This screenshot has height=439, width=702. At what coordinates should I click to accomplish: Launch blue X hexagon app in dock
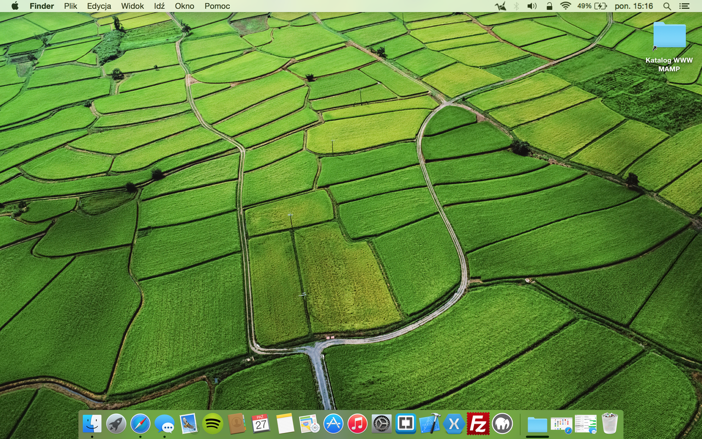pyautogui.click(x=454, y=424)
